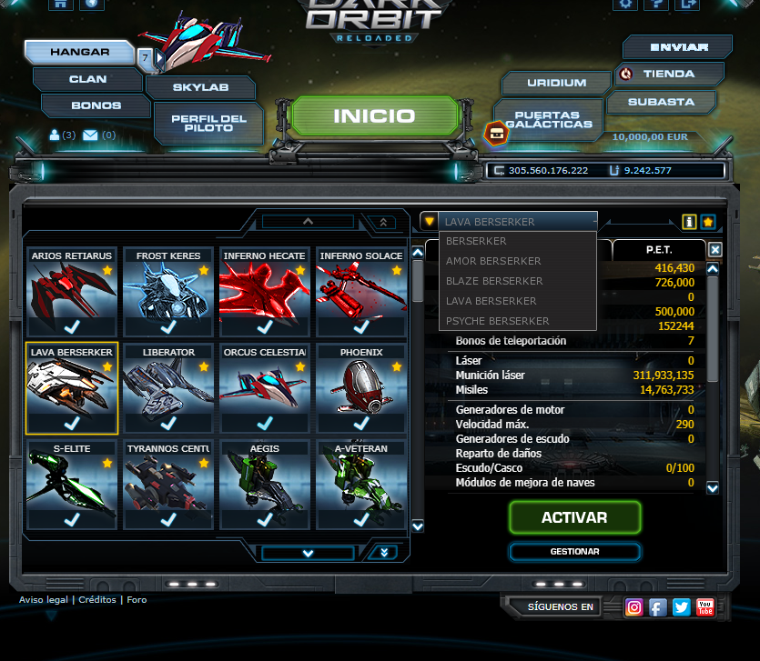Click the globe icon in top bar
Viewport: 760px width, 661px height.
pyautogui.click(x=92, y=4)
